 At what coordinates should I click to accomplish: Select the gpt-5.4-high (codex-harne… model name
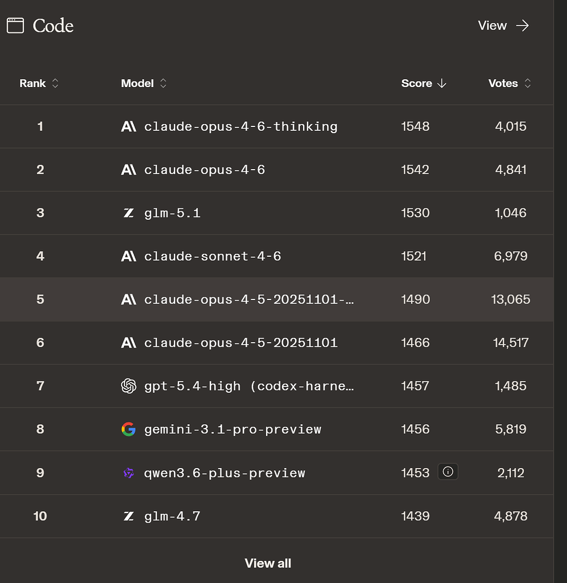click(249, 386)
